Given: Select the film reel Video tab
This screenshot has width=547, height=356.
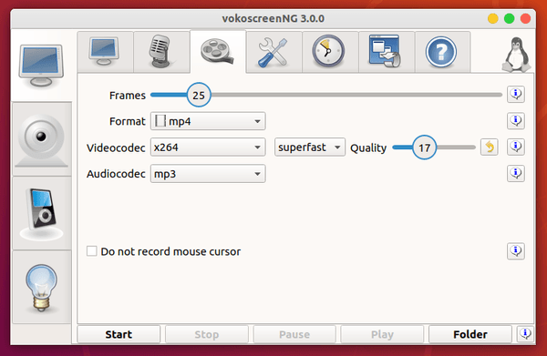Looking at the screenshot, I should [x=218, y=52].
